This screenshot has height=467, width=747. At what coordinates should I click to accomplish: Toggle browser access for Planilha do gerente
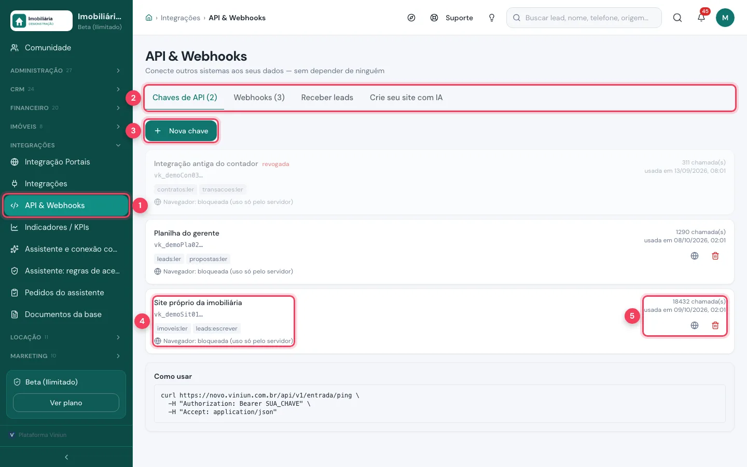point(695,256)
